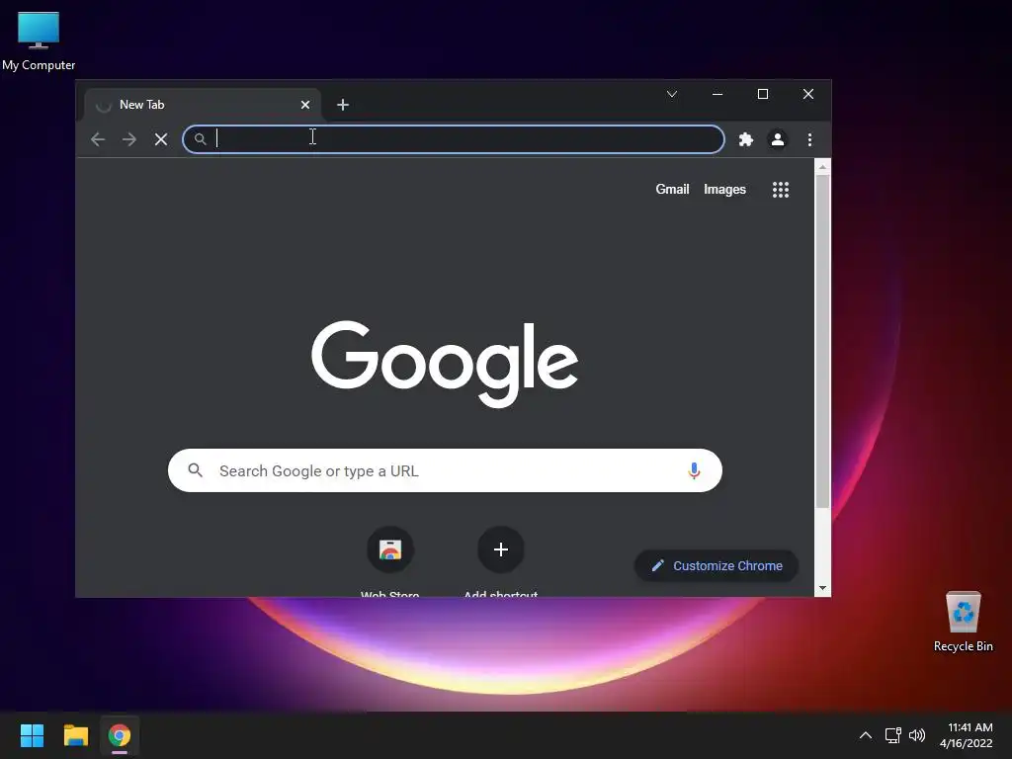Screen dimensions: 1012x759
Task: Open the network tray icon
Action: coord(892,735)
